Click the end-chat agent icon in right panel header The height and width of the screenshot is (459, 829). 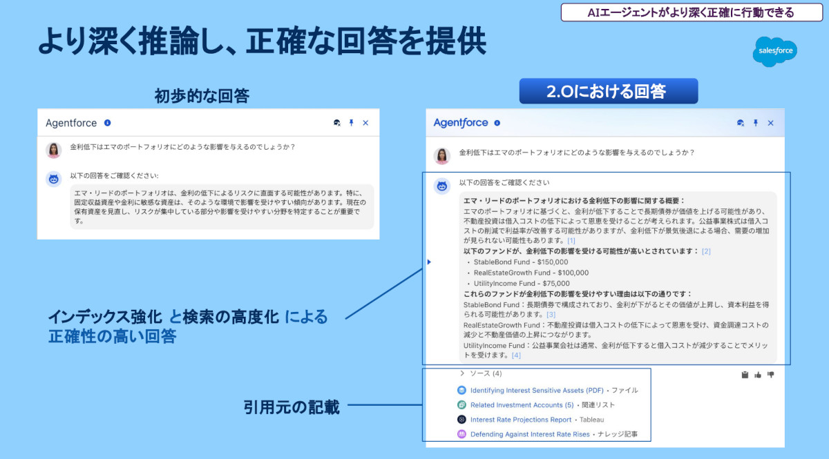point(741,123)
